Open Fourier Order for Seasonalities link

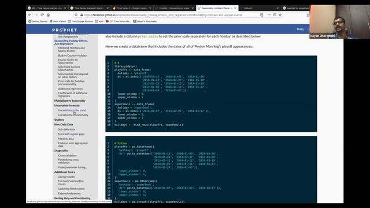[x=68, y=61]
